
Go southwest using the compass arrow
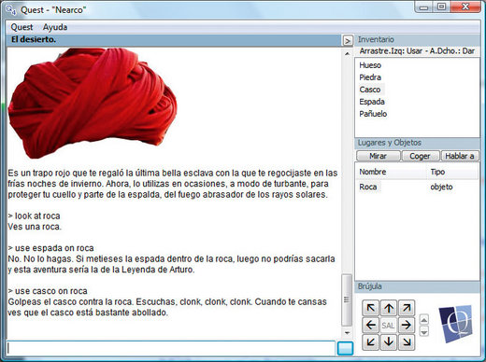[370, 342]
